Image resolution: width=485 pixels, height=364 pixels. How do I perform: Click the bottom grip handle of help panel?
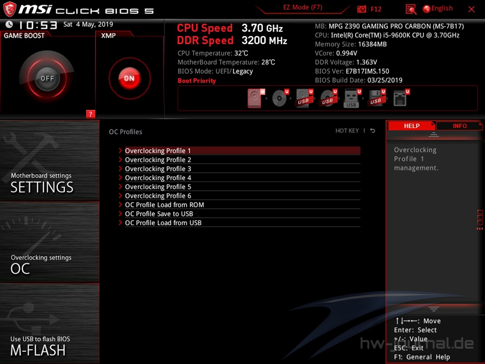pyautogui.click(x=434, y=309)
